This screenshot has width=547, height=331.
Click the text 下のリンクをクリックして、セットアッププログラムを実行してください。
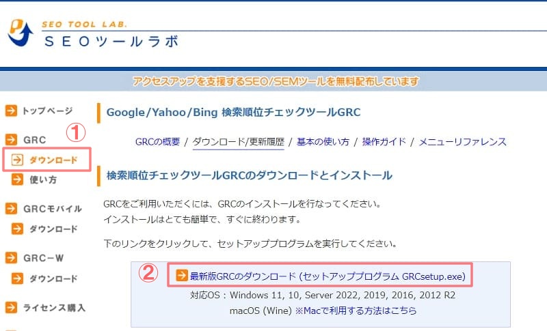[250, 243]
